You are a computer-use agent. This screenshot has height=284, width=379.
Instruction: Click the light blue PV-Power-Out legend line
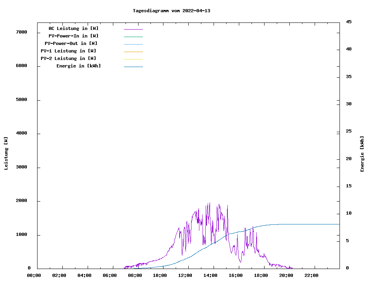(x=133, y=44)
